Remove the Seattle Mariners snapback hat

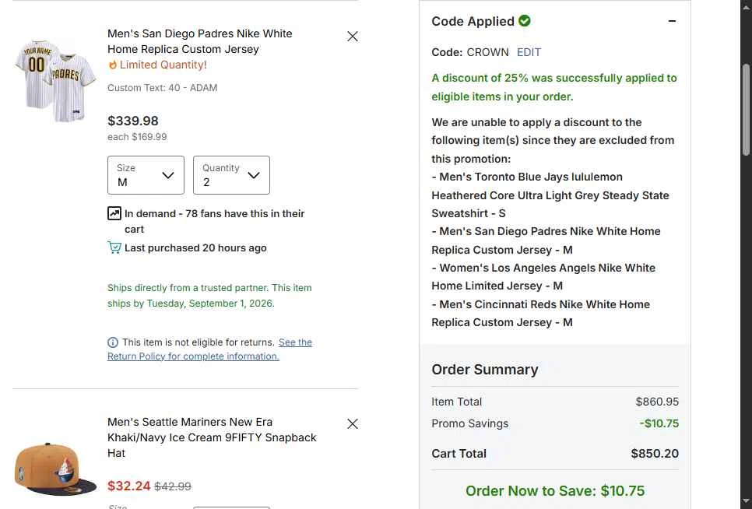[x=353, y=423]
